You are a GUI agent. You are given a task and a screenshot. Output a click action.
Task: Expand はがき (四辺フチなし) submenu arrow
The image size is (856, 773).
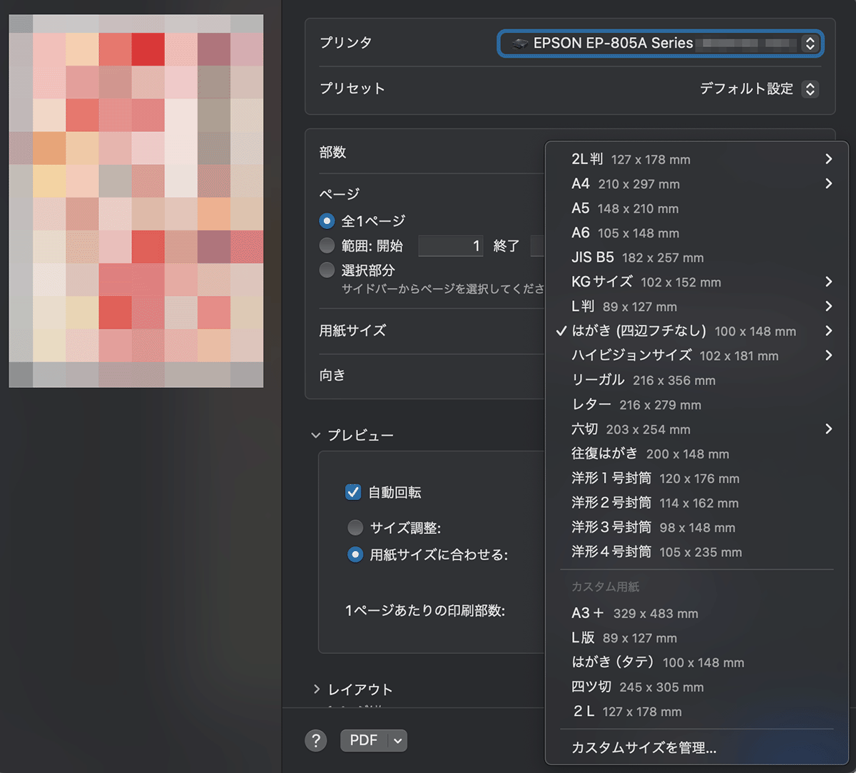click(828, 331)
